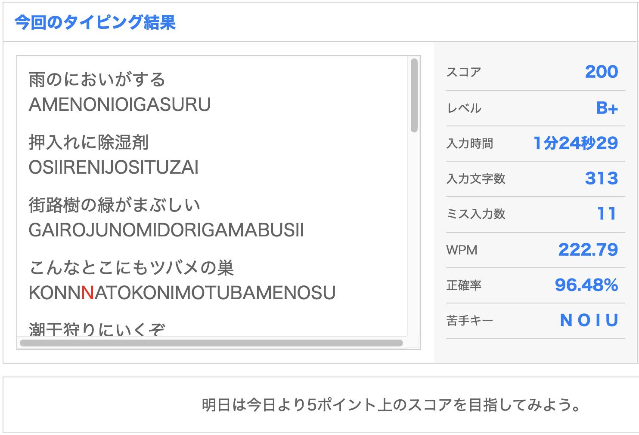Click the typed character count 313
The image size is (639, 435).
point(601,178)
